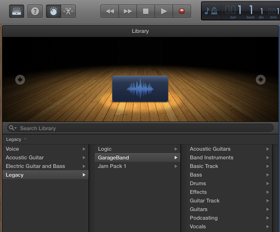Stop playback with the Stop button
Image resolution: width=280 pixels, height=232 pixels.
(x=146, y=11)
